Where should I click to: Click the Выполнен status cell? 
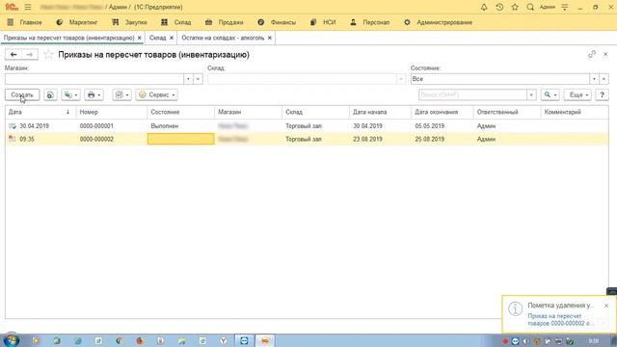[180, 126]
